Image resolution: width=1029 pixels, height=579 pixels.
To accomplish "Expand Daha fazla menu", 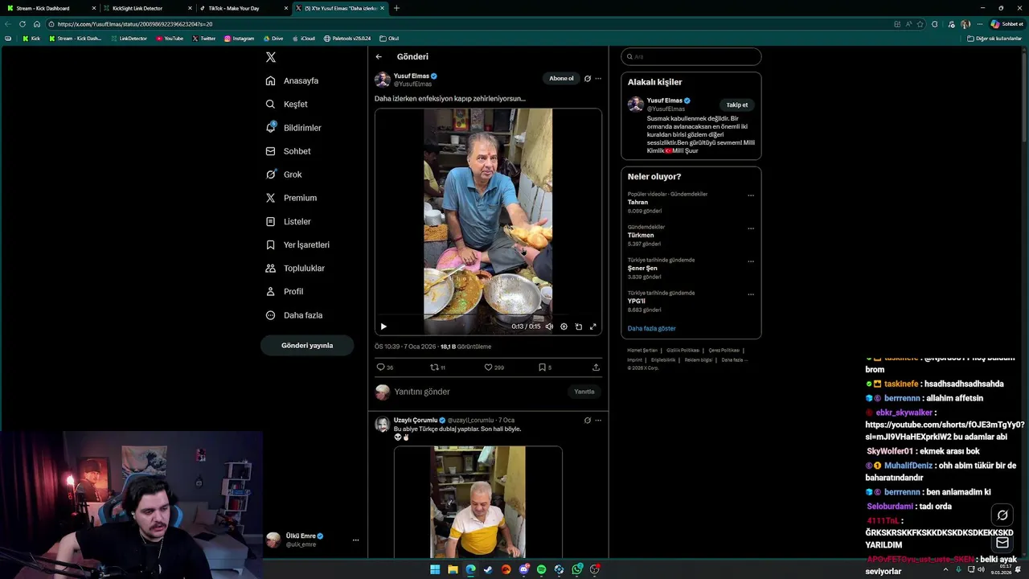I will [294, 315].
